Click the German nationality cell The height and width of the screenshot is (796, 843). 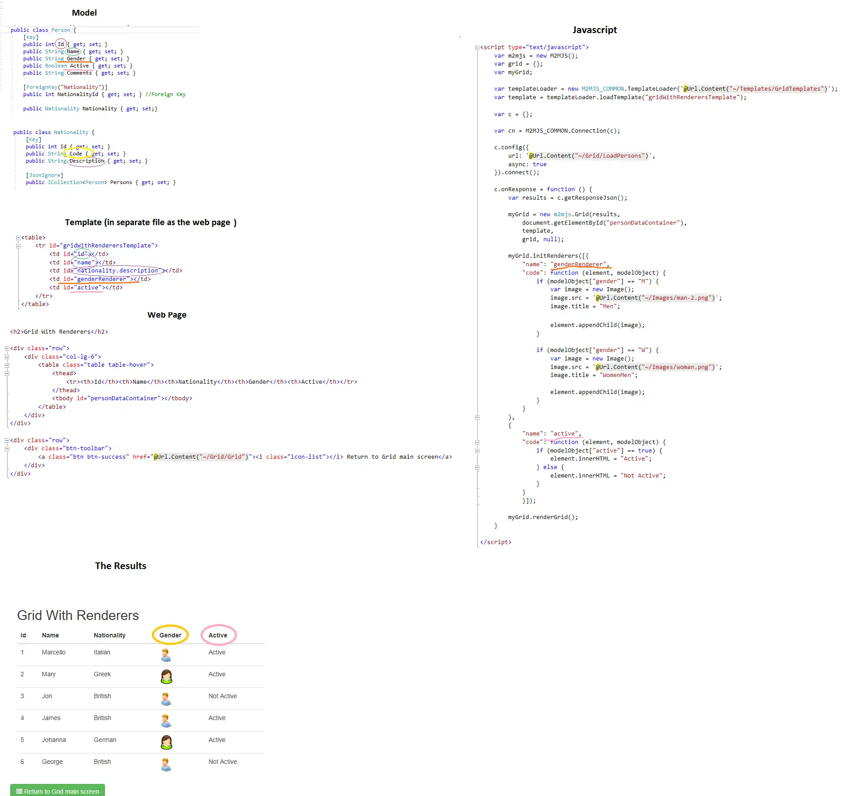click(105, 740)
